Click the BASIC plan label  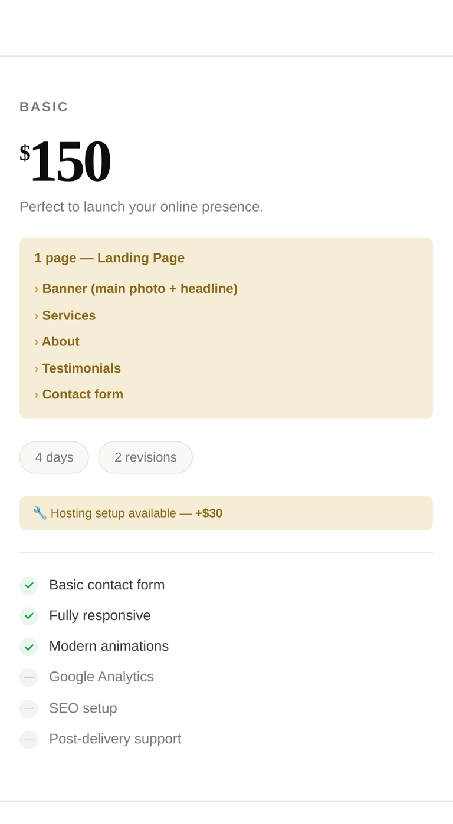pos(44,107)
